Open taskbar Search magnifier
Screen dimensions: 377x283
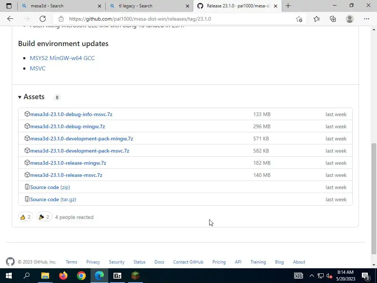(27, 276)
